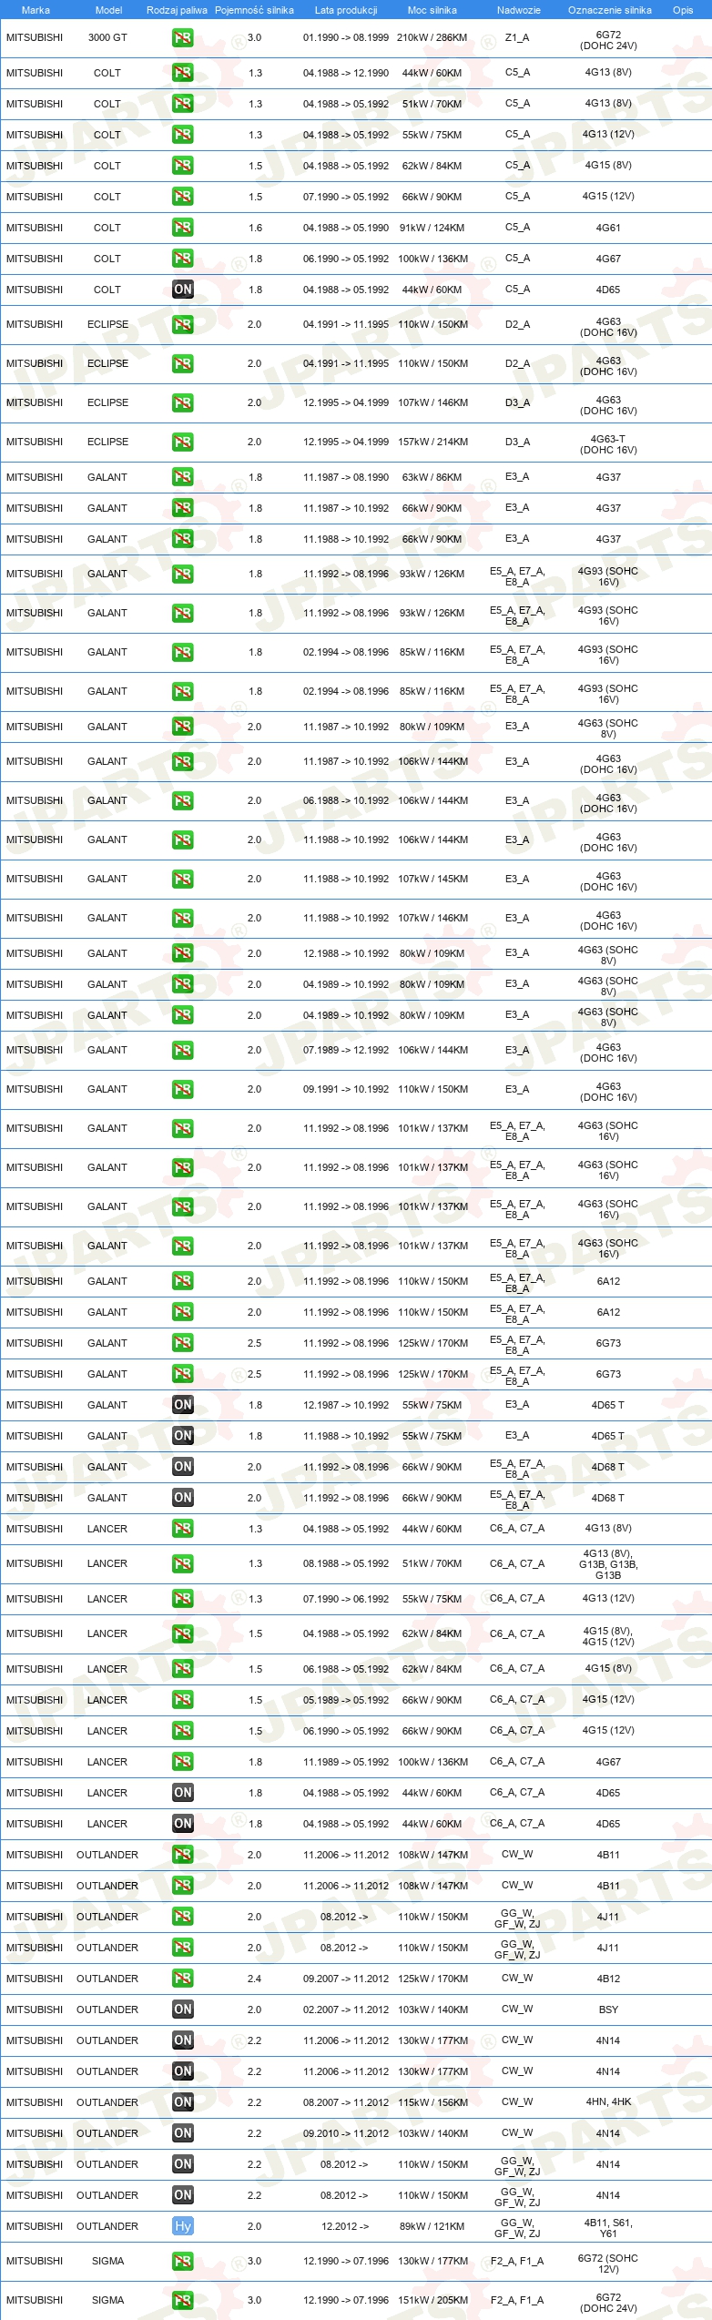Select the 91kW / 124KM power cell
Screen dimensions: 712x2320
432,228
